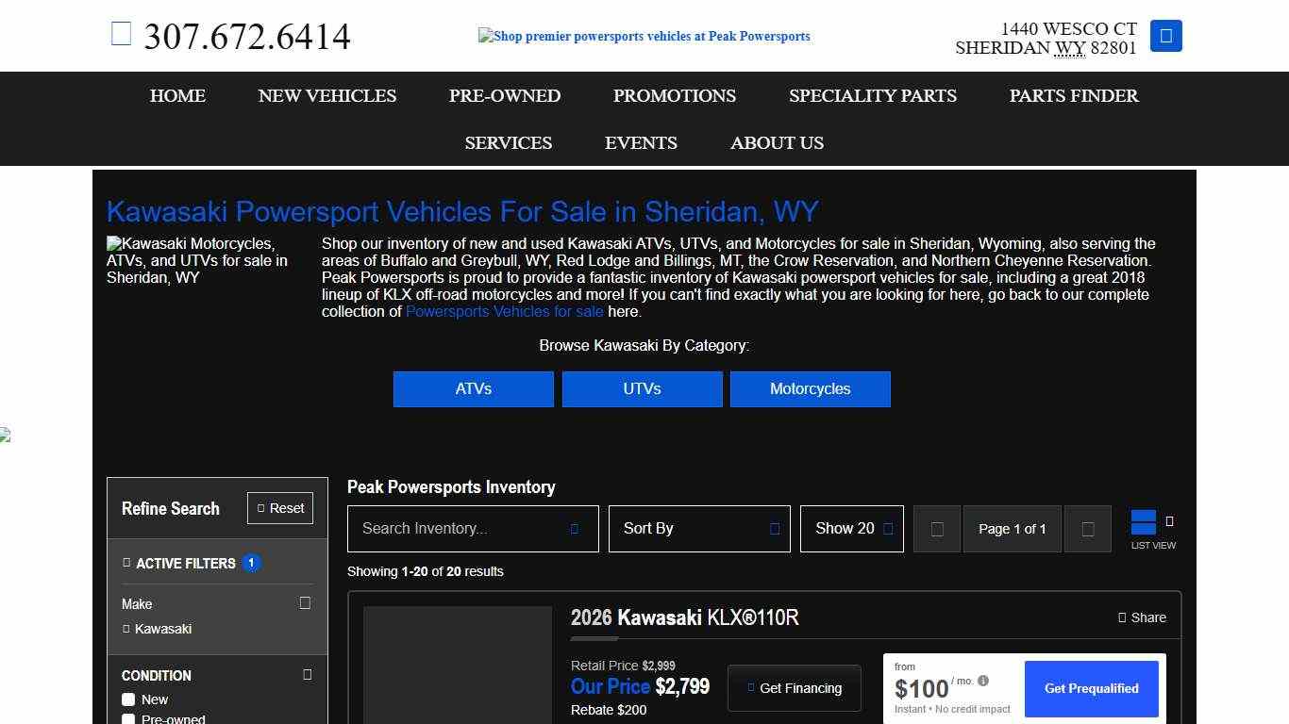1289x724 pixels.
Task: Click the previous page arrow in pagination
Action: 936,529
